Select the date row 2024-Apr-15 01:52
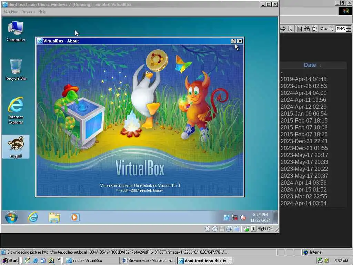Image resolution: width=353 pixels, height=265 pixels. [303, 189]
